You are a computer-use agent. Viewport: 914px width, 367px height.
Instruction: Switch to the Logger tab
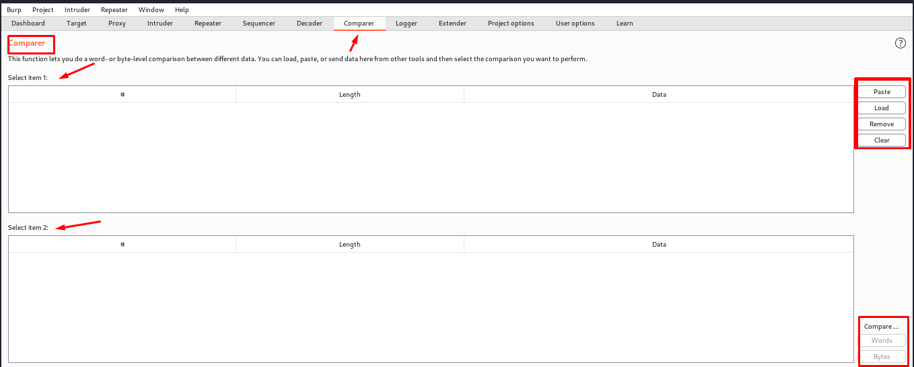click(407, 24)
